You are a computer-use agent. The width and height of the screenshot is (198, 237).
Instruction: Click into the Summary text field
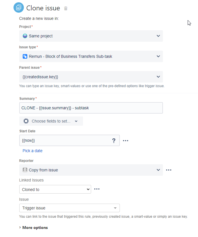[91, 108]
